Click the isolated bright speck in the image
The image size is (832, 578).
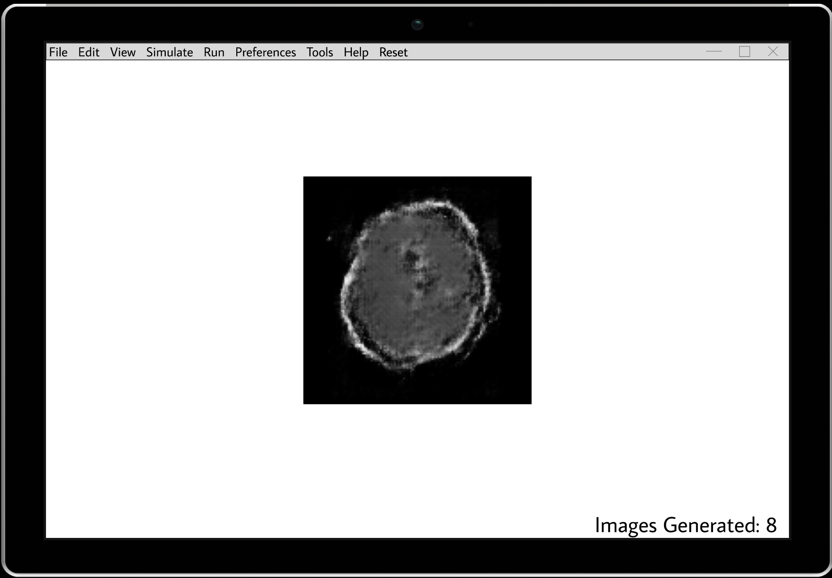click(329, 239)
